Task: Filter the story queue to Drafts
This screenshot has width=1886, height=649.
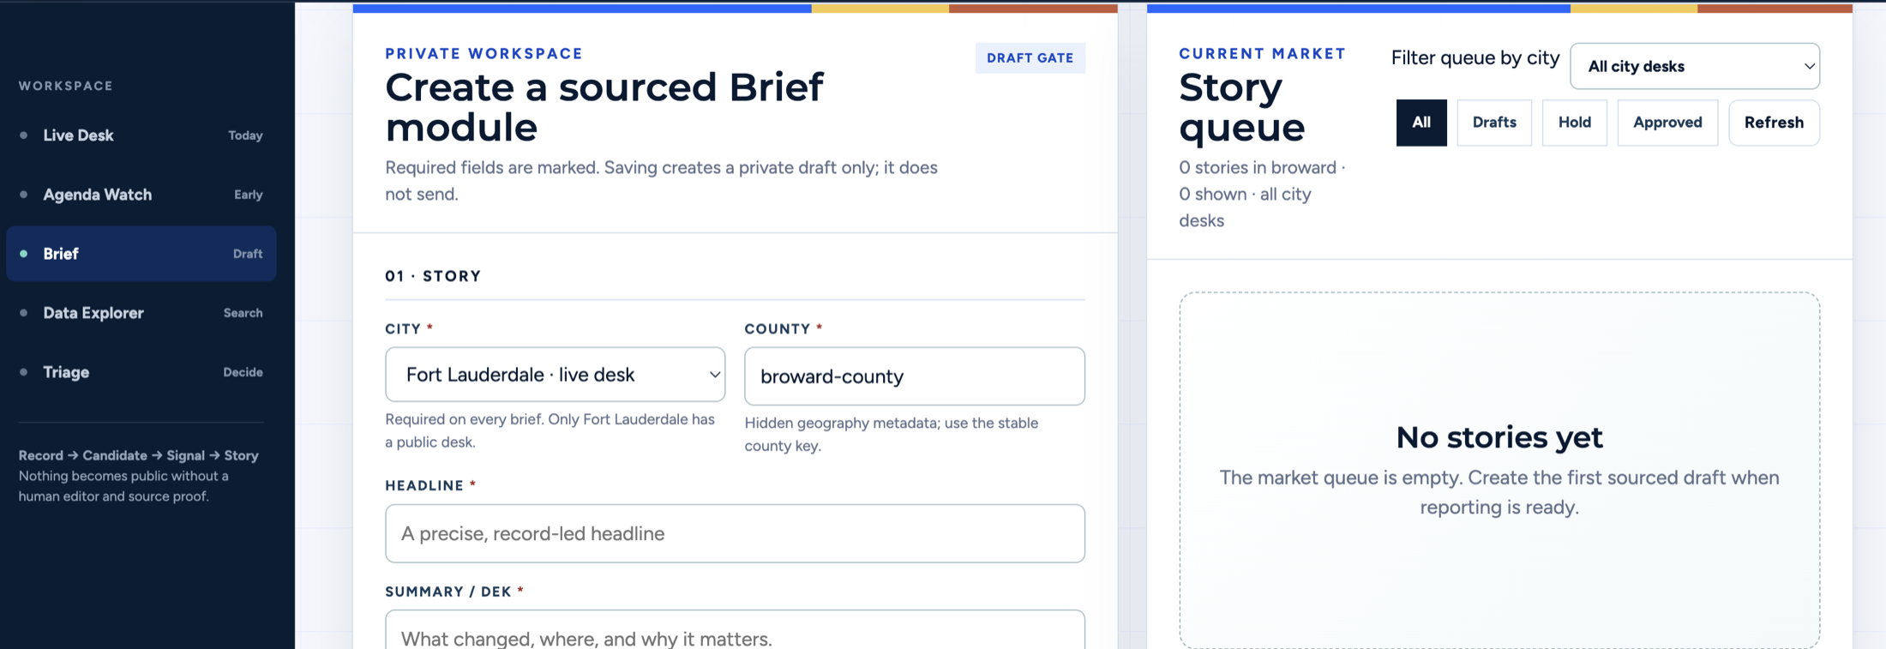Action: 1493,123
